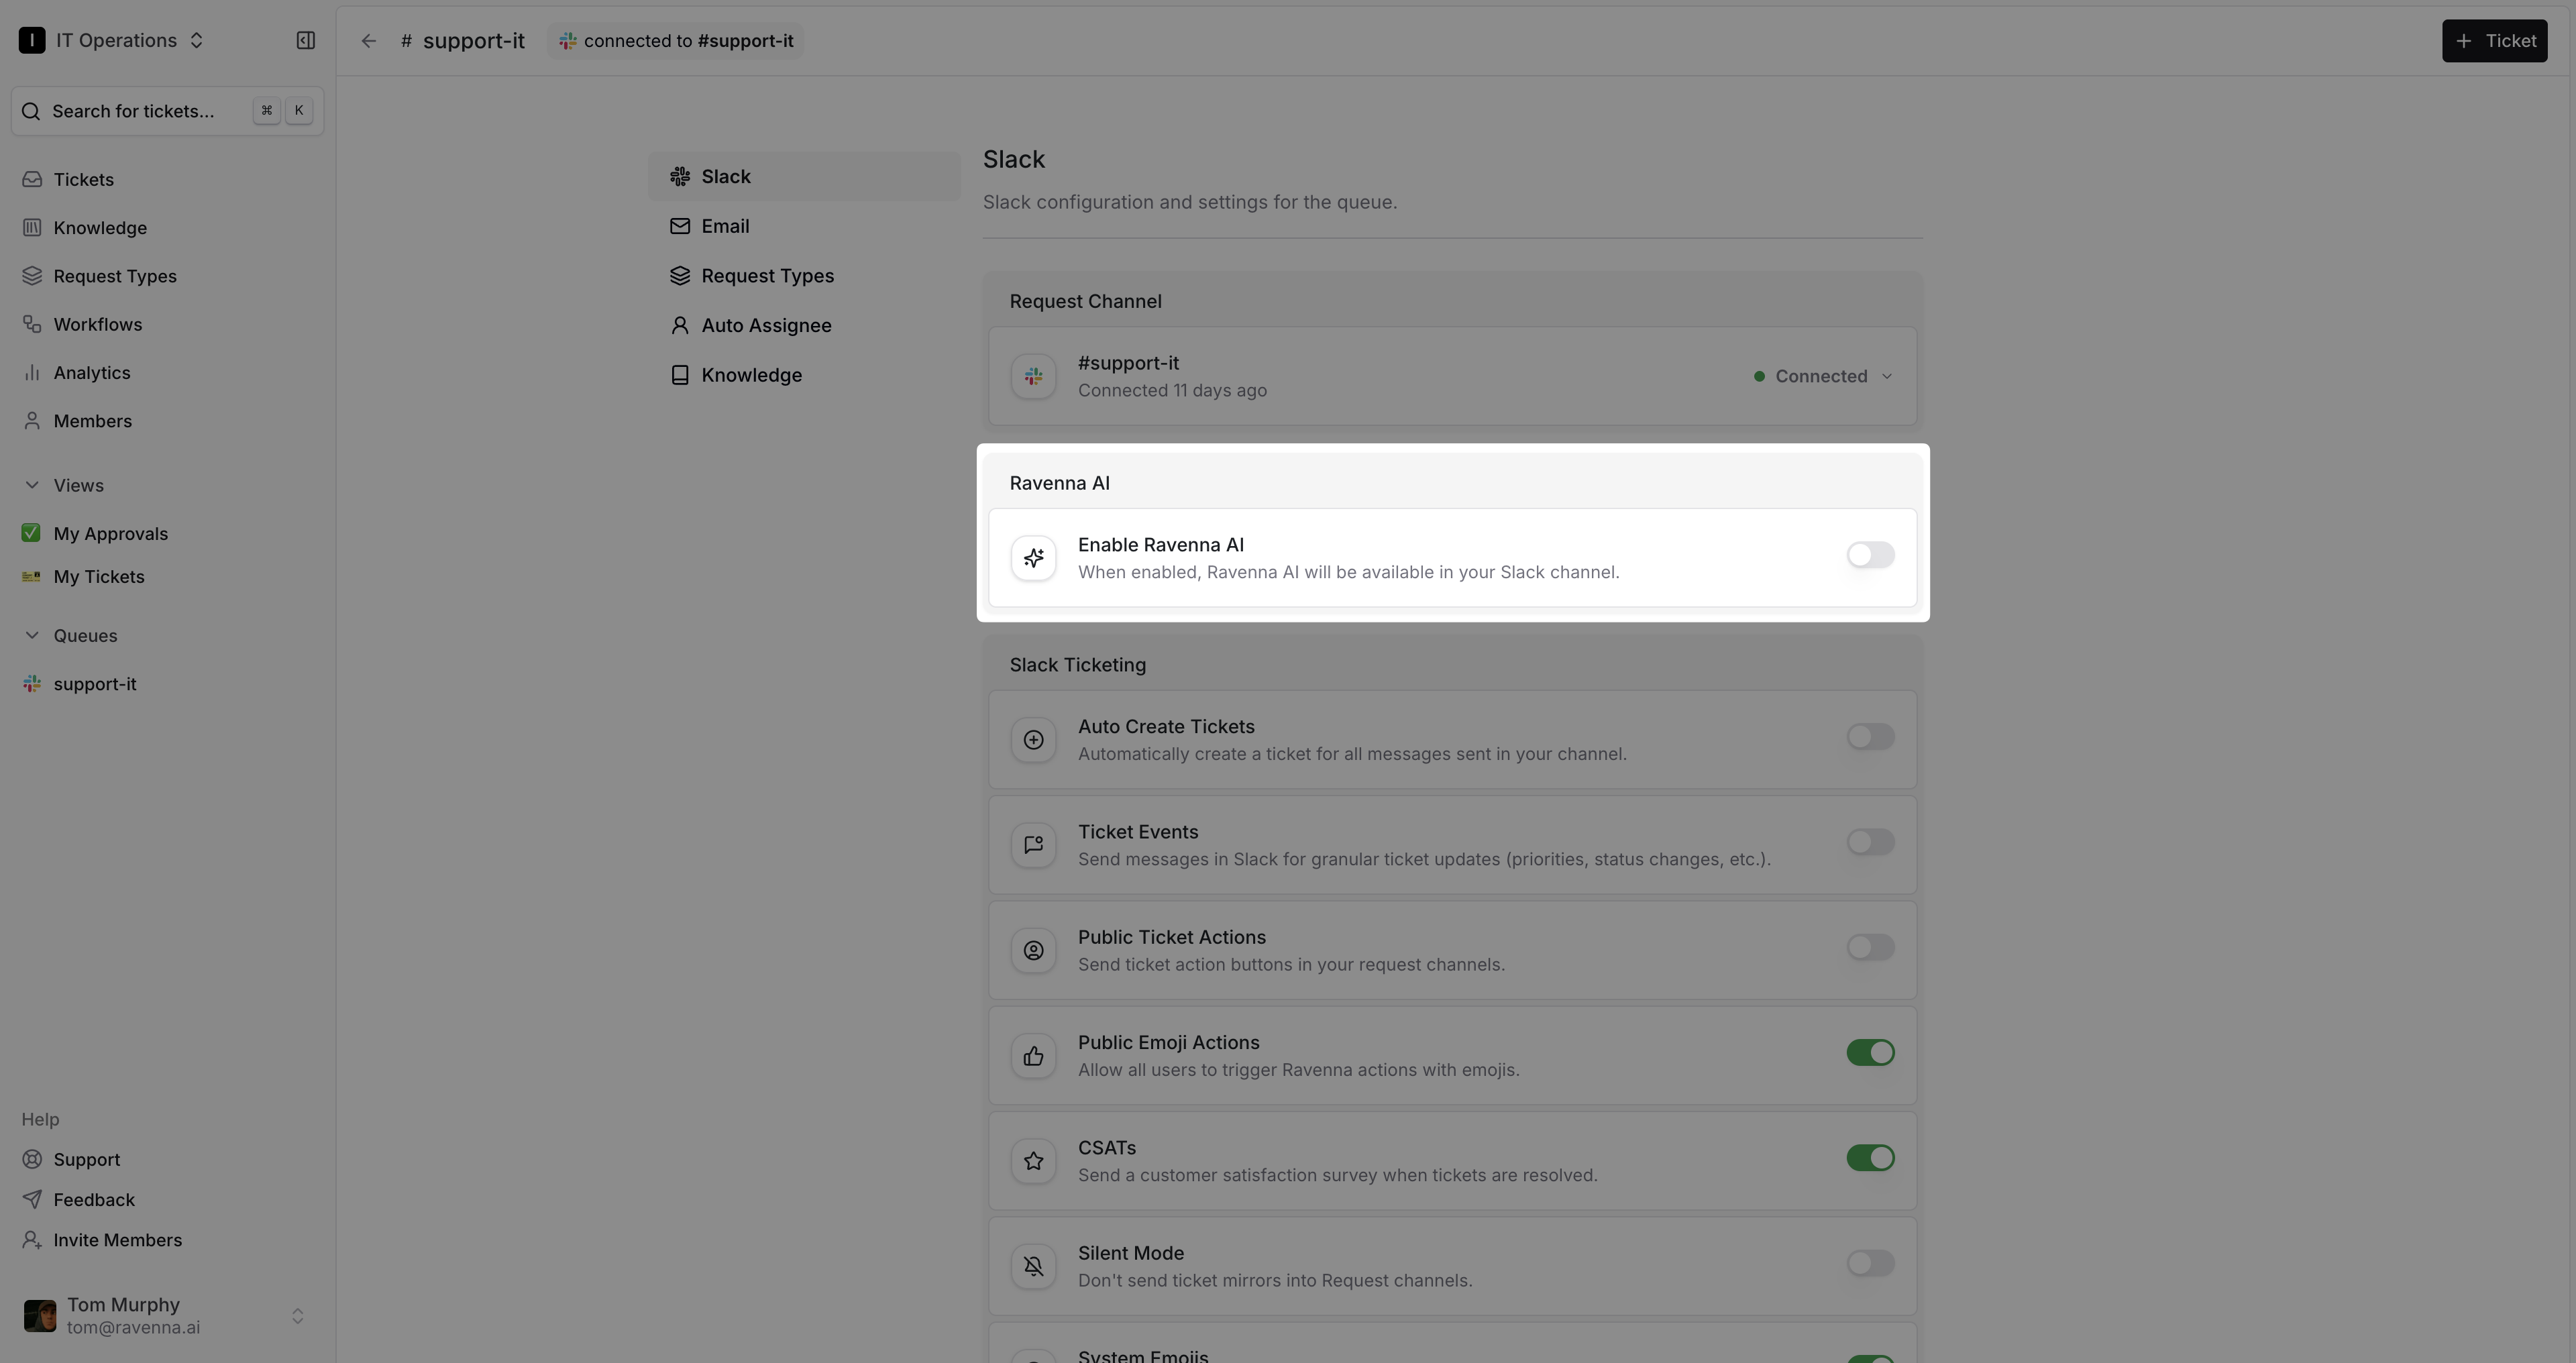
Task: Create a new Ticket button
Action: click(2494, 41)
